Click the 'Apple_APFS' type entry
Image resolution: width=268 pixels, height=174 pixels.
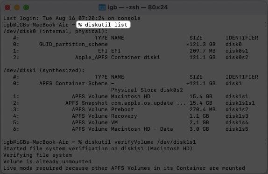[x=92, y=57]
